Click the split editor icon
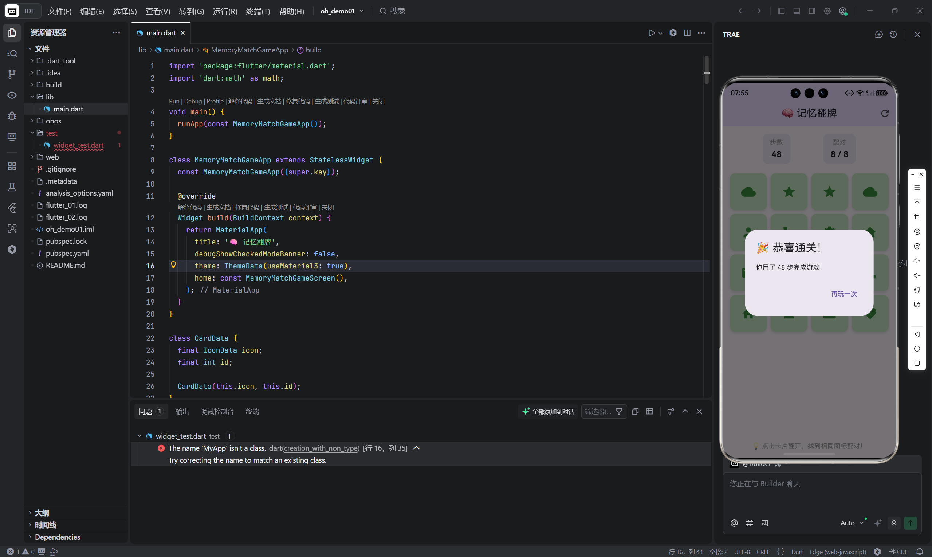Screen dimensions: 932x557 (687, 33)
